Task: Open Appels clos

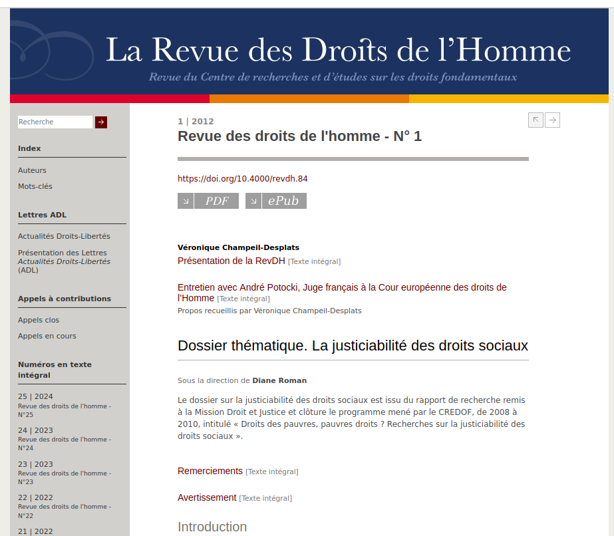Action: (39, 320)
